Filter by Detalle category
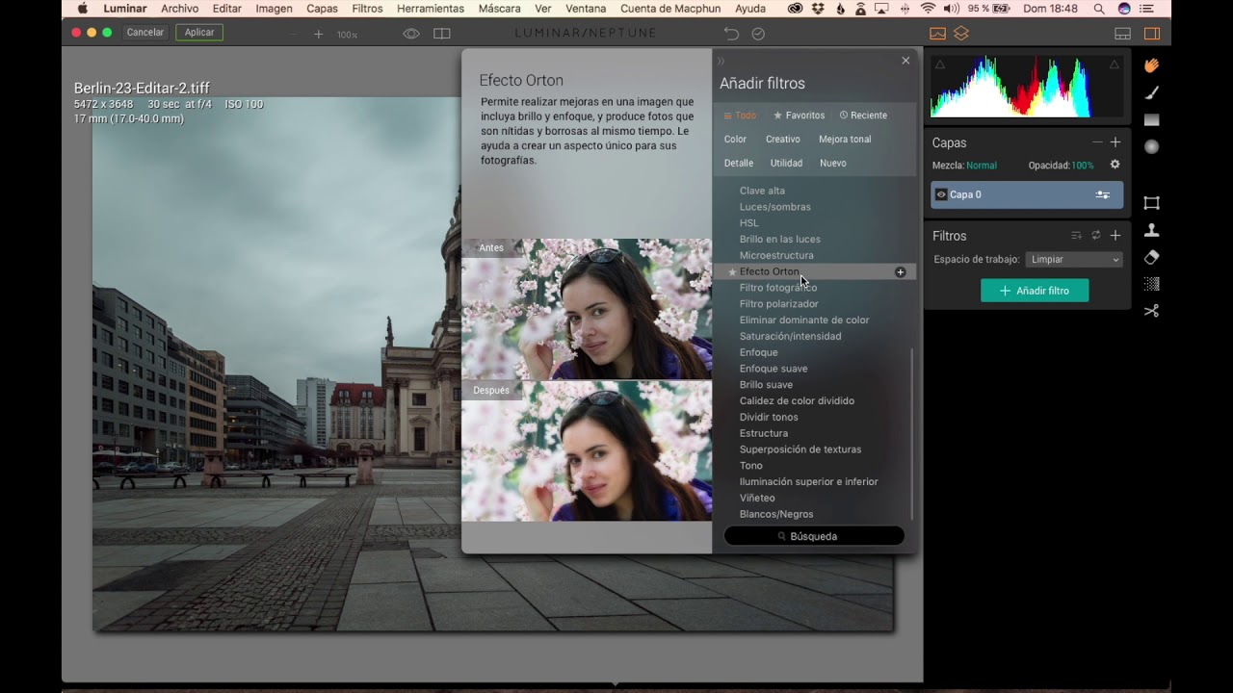The width and height of the screenshot is (1233, 693). 739,164
